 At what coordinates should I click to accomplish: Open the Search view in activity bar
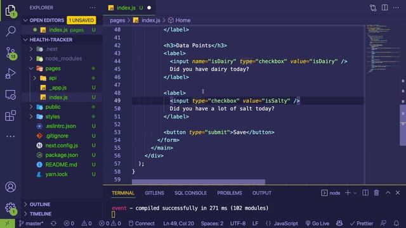click(x=10, y=31)
